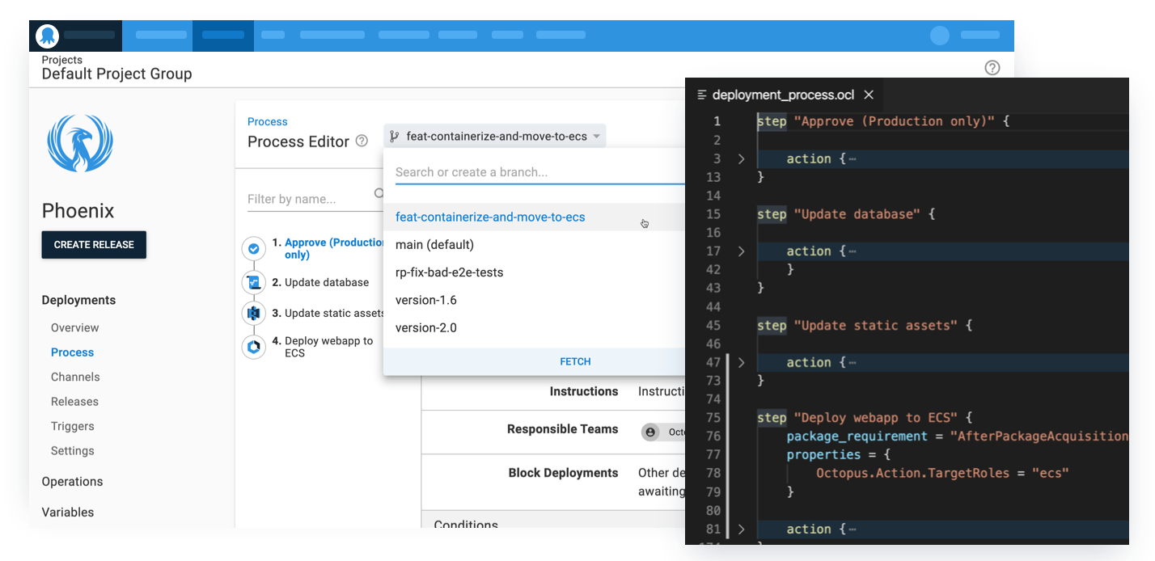
Task: Open Operations section in sidebar
Action: pyautogui.click(x=72, y=482)
